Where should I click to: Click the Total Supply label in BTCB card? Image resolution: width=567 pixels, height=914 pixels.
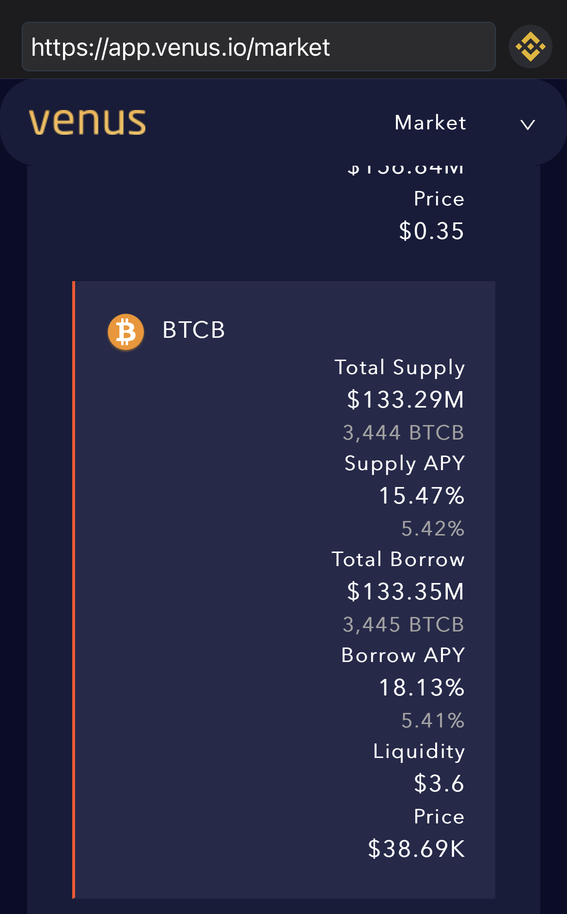400,367
